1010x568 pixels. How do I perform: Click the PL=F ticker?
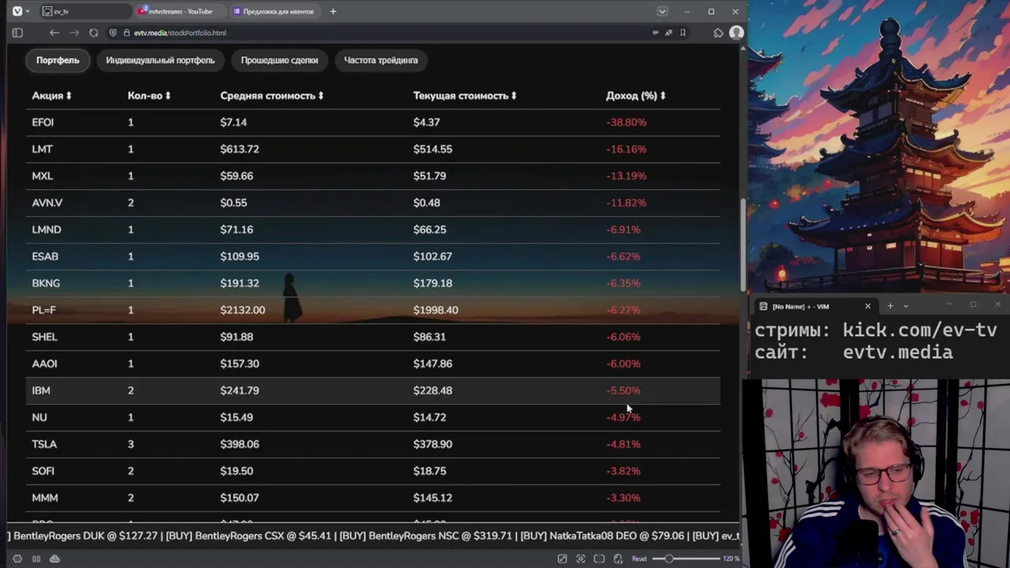click(43, 310)
